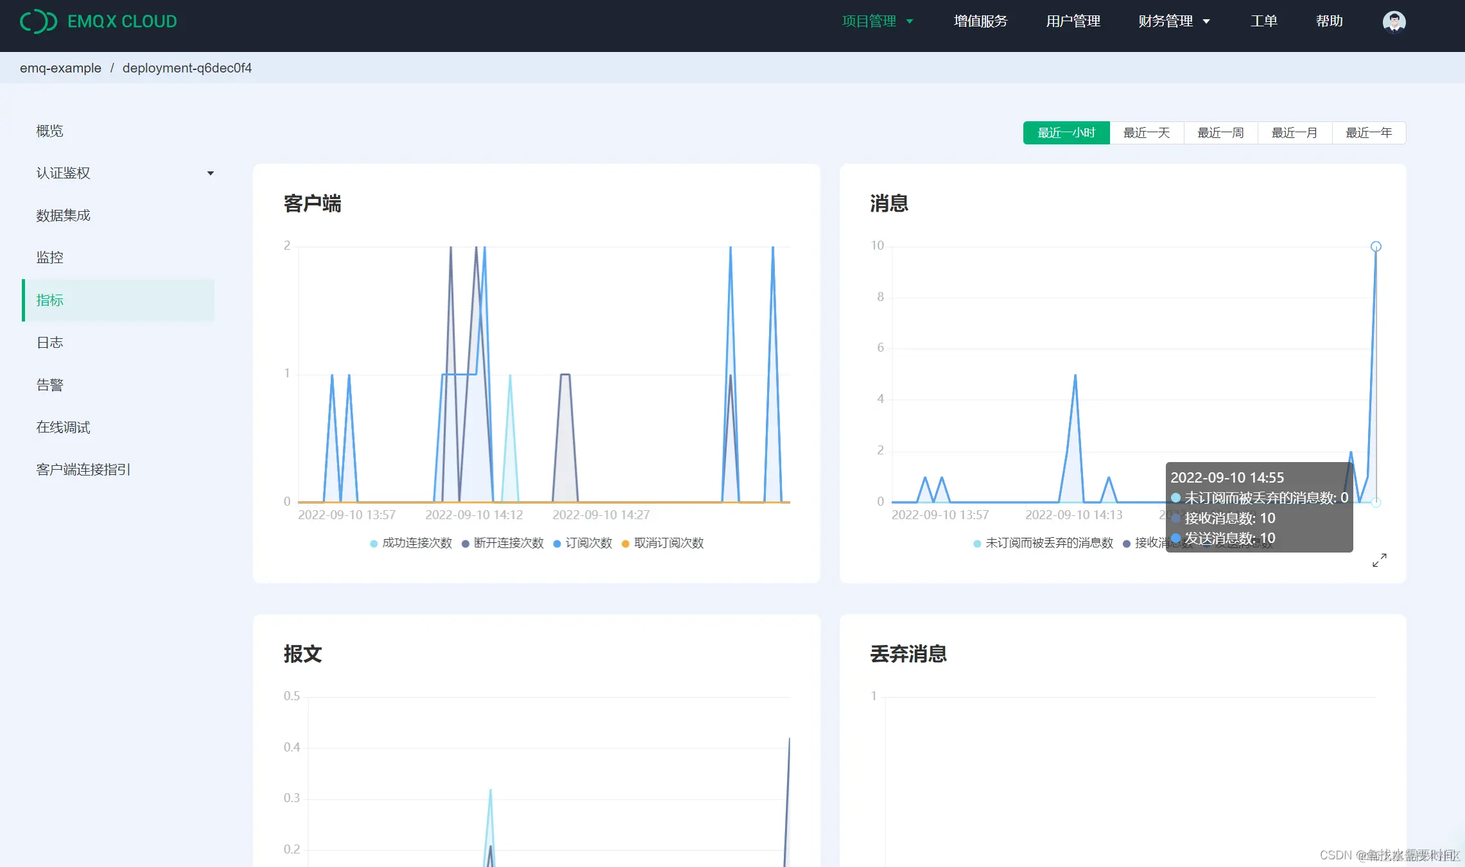
Task: Go to 监控 in the sidebar
Action: tap(50, 257)
